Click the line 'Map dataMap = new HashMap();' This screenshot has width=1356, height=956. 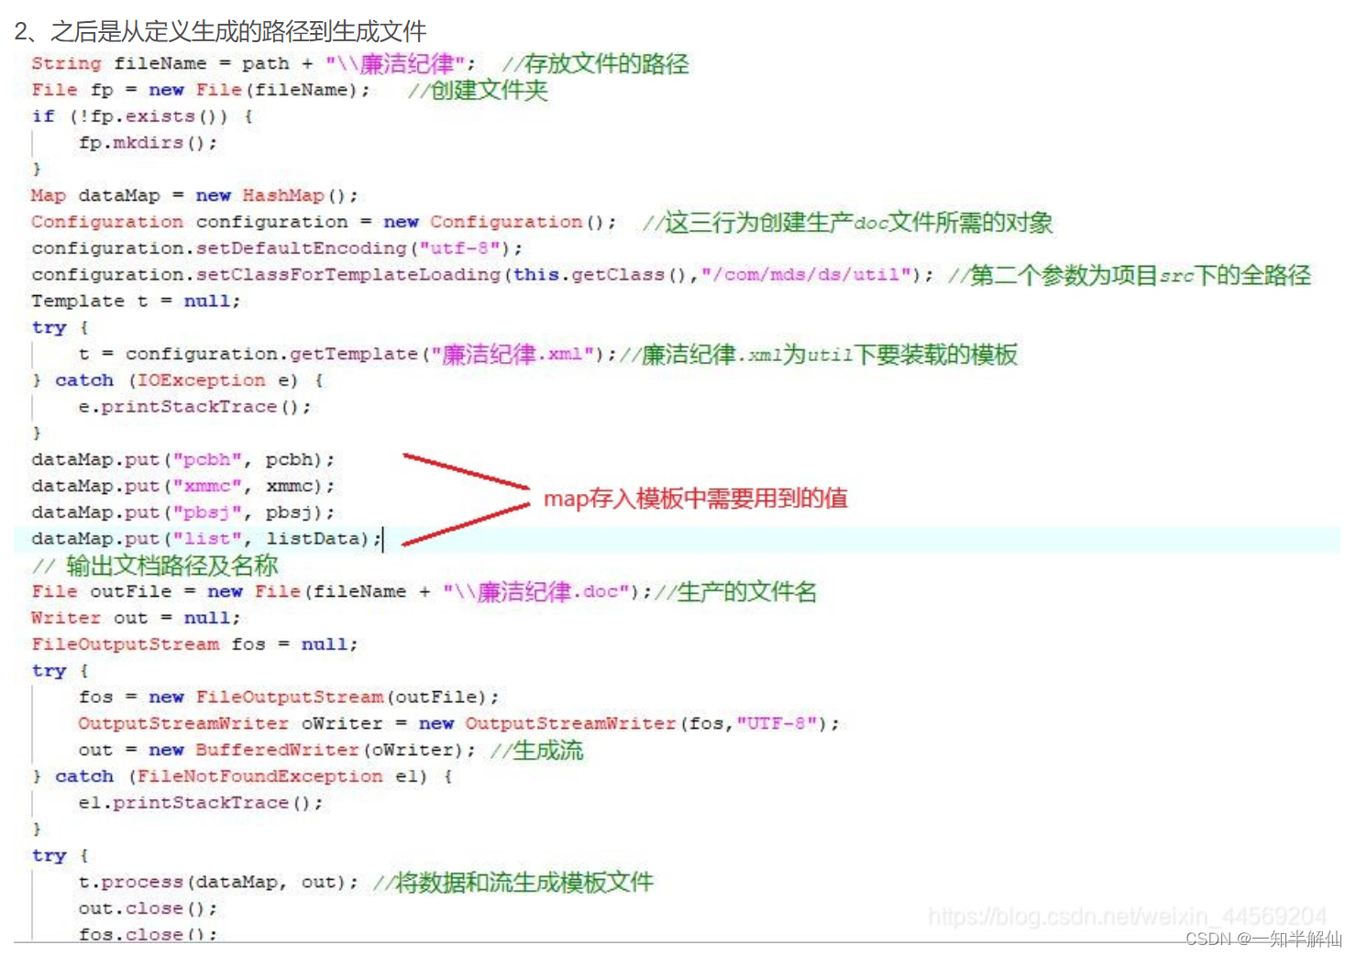[x=194, y=195]
